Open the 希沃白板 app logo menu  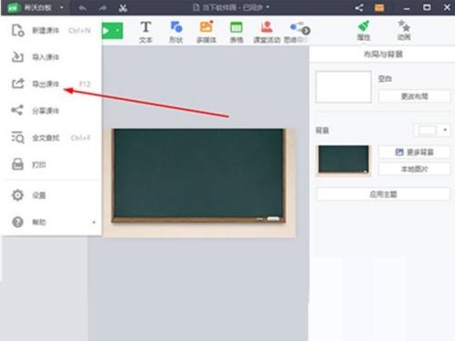pyautogui.click(x=14, y=7)
